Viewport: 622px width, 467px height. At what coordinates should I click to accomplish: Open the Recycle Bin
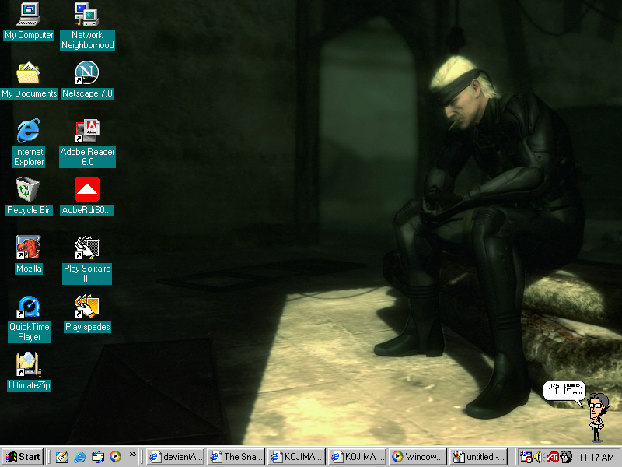(x=29, y=189)
